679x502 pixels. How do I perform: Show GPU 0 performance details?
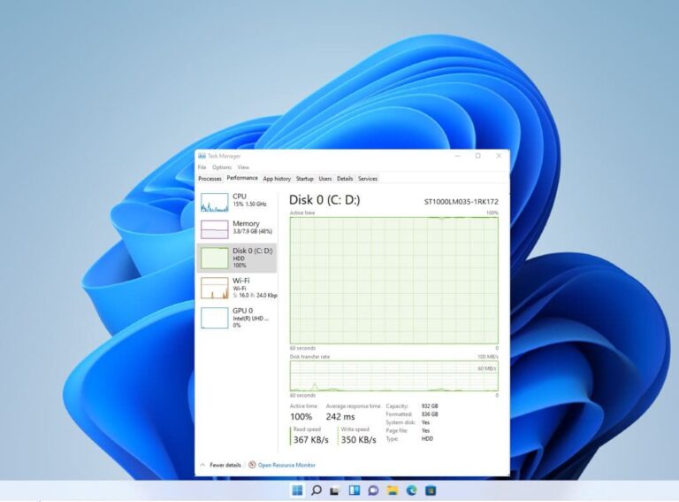tap(236, 317)
